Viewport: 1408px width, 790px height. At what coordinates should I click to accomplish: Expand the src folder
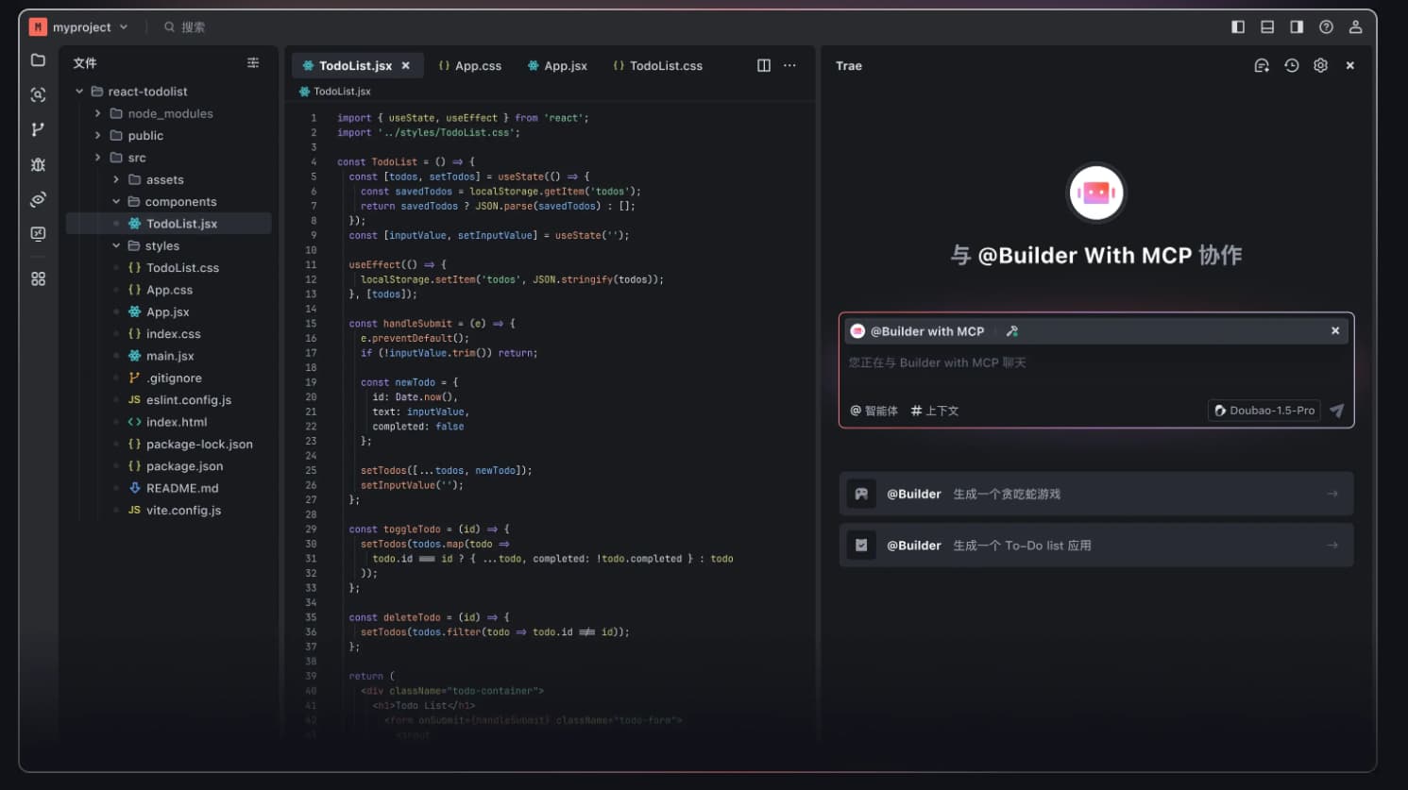[97, 158]
